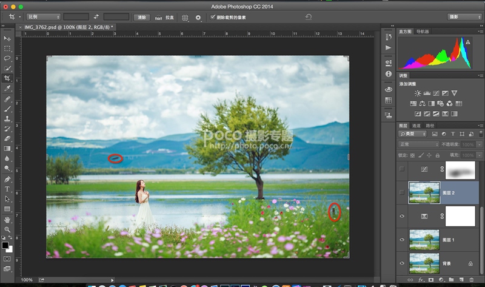Delete layer with the trash icon

point(472,280)
